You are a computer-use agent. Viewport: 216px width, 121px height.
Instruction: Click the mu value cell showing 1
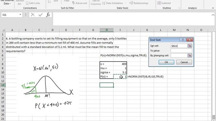[120, 68]
